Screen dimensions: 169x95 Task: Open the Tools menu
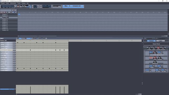pyautogui.click(x=19, y=3)
